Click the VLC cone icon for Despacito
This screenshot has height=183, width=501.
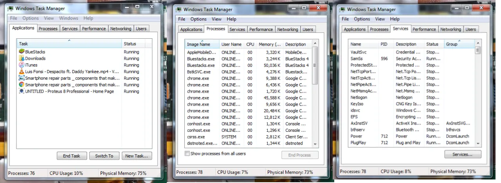point(22,72)
